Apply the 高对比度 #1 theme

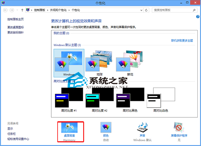click(x=69, y=99)
